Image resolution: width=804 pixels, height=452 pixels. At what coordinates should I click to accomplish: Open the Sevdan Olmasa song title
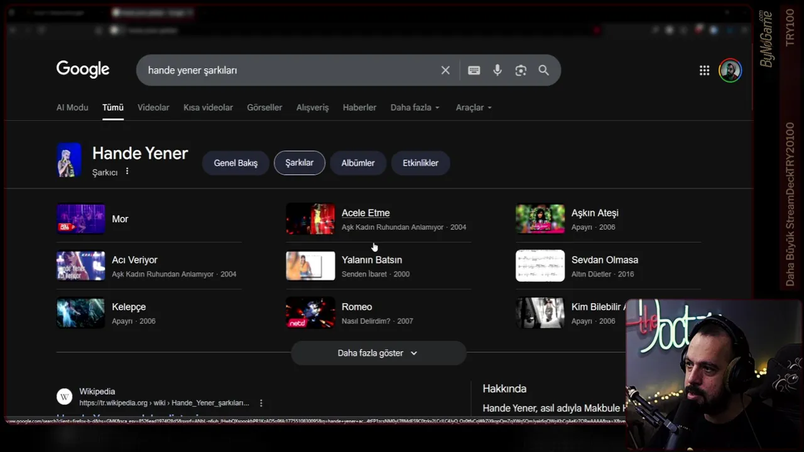click(x=605, y=260)
